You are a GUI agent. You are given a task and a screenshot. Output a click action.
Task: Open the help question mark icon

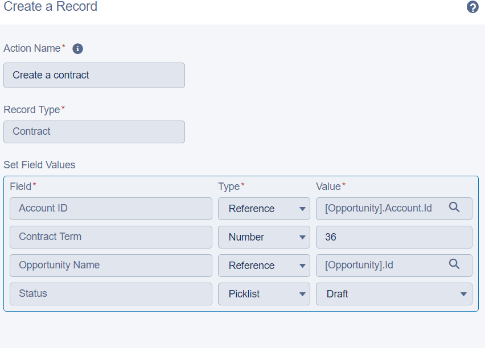coord(472,7)
